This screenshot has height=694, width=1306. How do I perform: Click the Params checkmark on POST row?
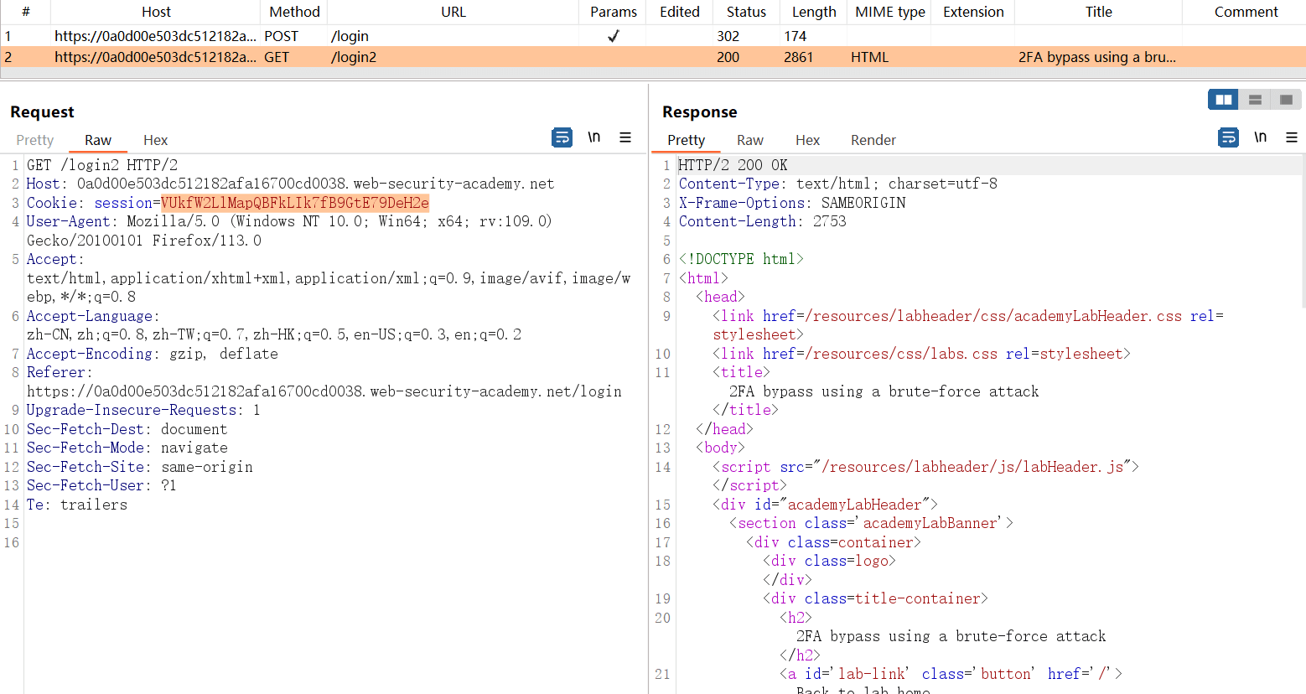614,36
